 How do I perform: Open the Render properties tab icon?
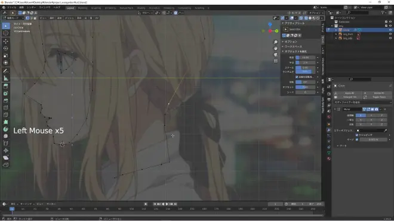tap(329, 94)
